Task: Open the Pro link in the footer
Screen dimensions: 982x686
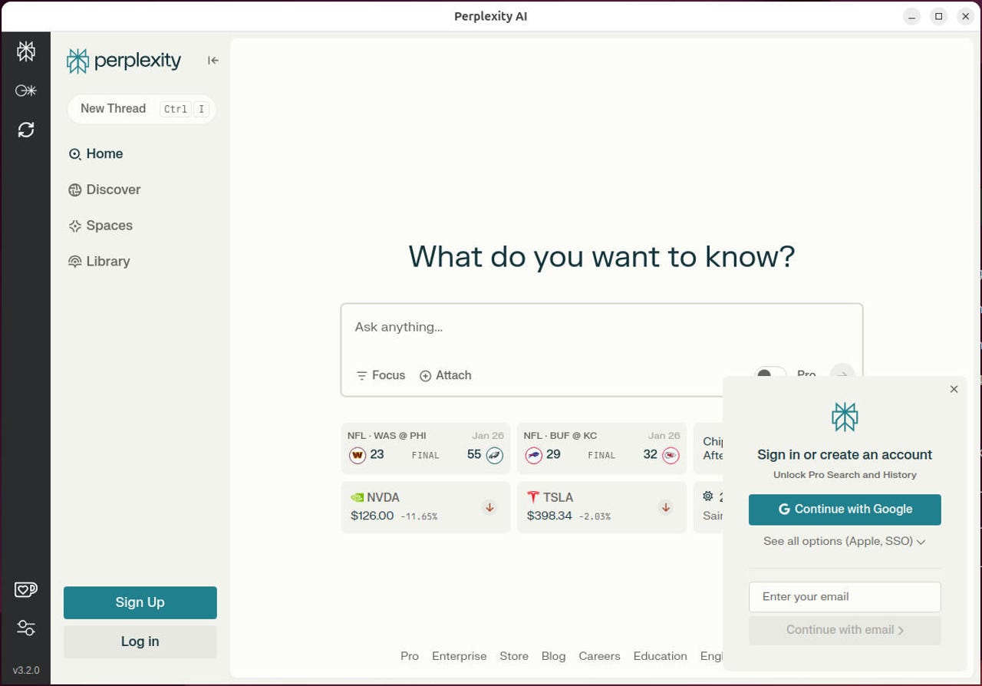Action: pyautogui.click(x=410, y=656)
